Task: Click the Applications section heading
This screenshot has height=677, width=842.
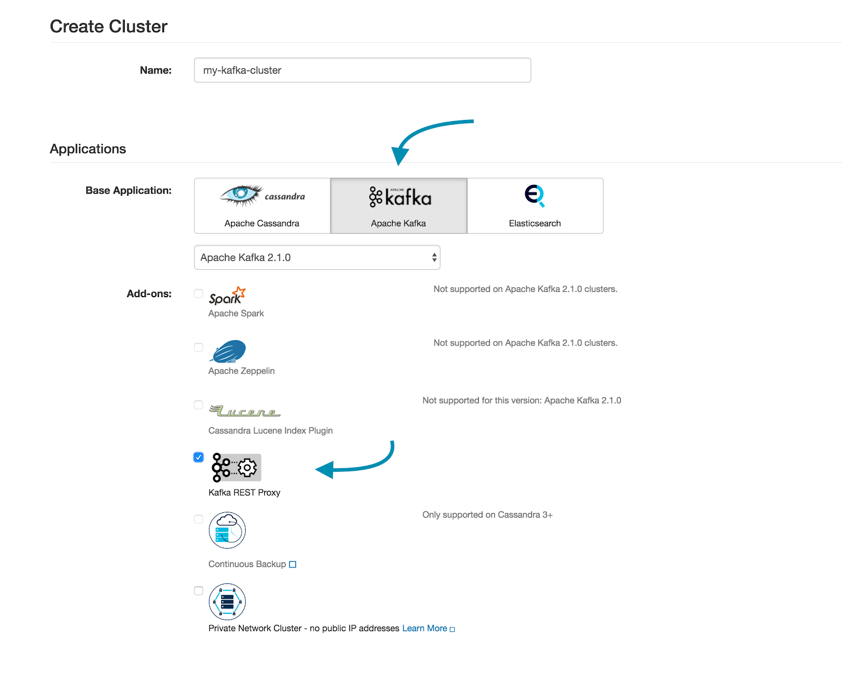Action: pyautogui.click(x=88, y=149)
